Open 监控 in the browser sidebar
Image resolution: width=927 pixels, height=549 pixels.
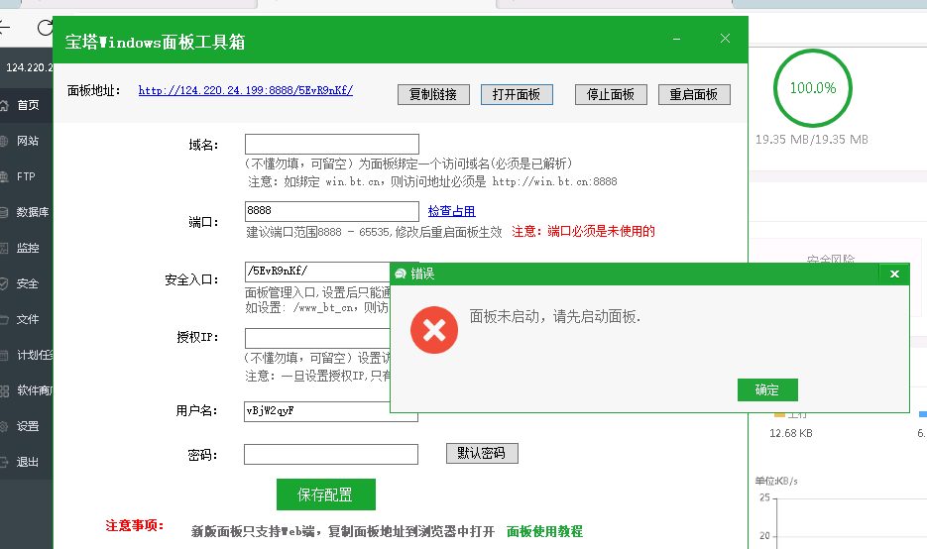point(27,248)
